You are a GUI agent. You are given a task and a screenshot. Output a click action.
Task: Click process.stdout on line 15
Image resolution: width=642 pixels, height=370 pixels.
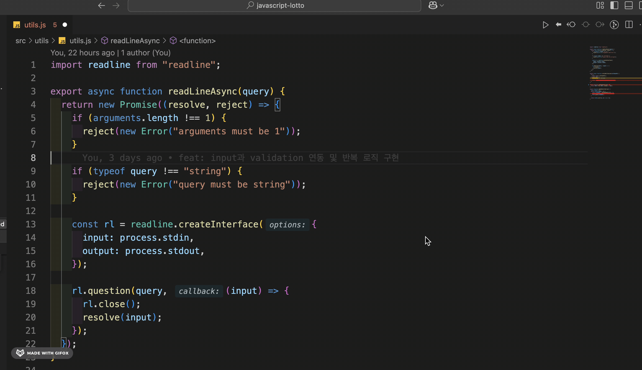[x=162, y=251]
